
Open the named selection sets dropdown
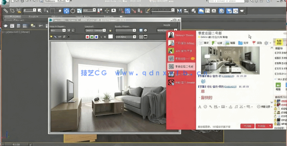click(x=163, y=10)
